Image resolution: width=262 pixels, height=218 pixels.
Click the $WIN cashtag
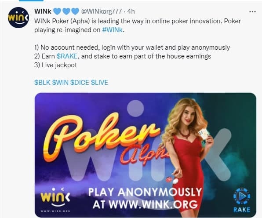[x=60, y=83]
